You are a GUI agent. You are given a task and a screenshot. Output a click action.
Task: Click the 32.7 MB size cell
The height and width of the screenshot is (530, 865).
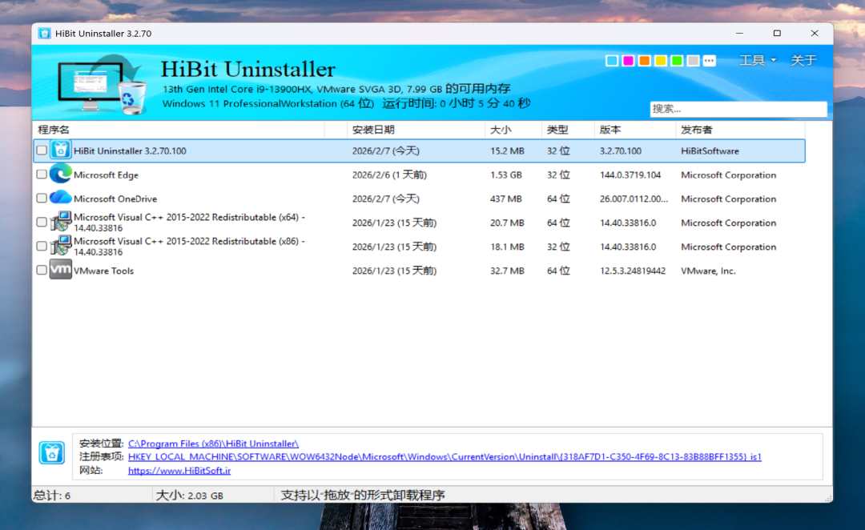pos(507,271)
